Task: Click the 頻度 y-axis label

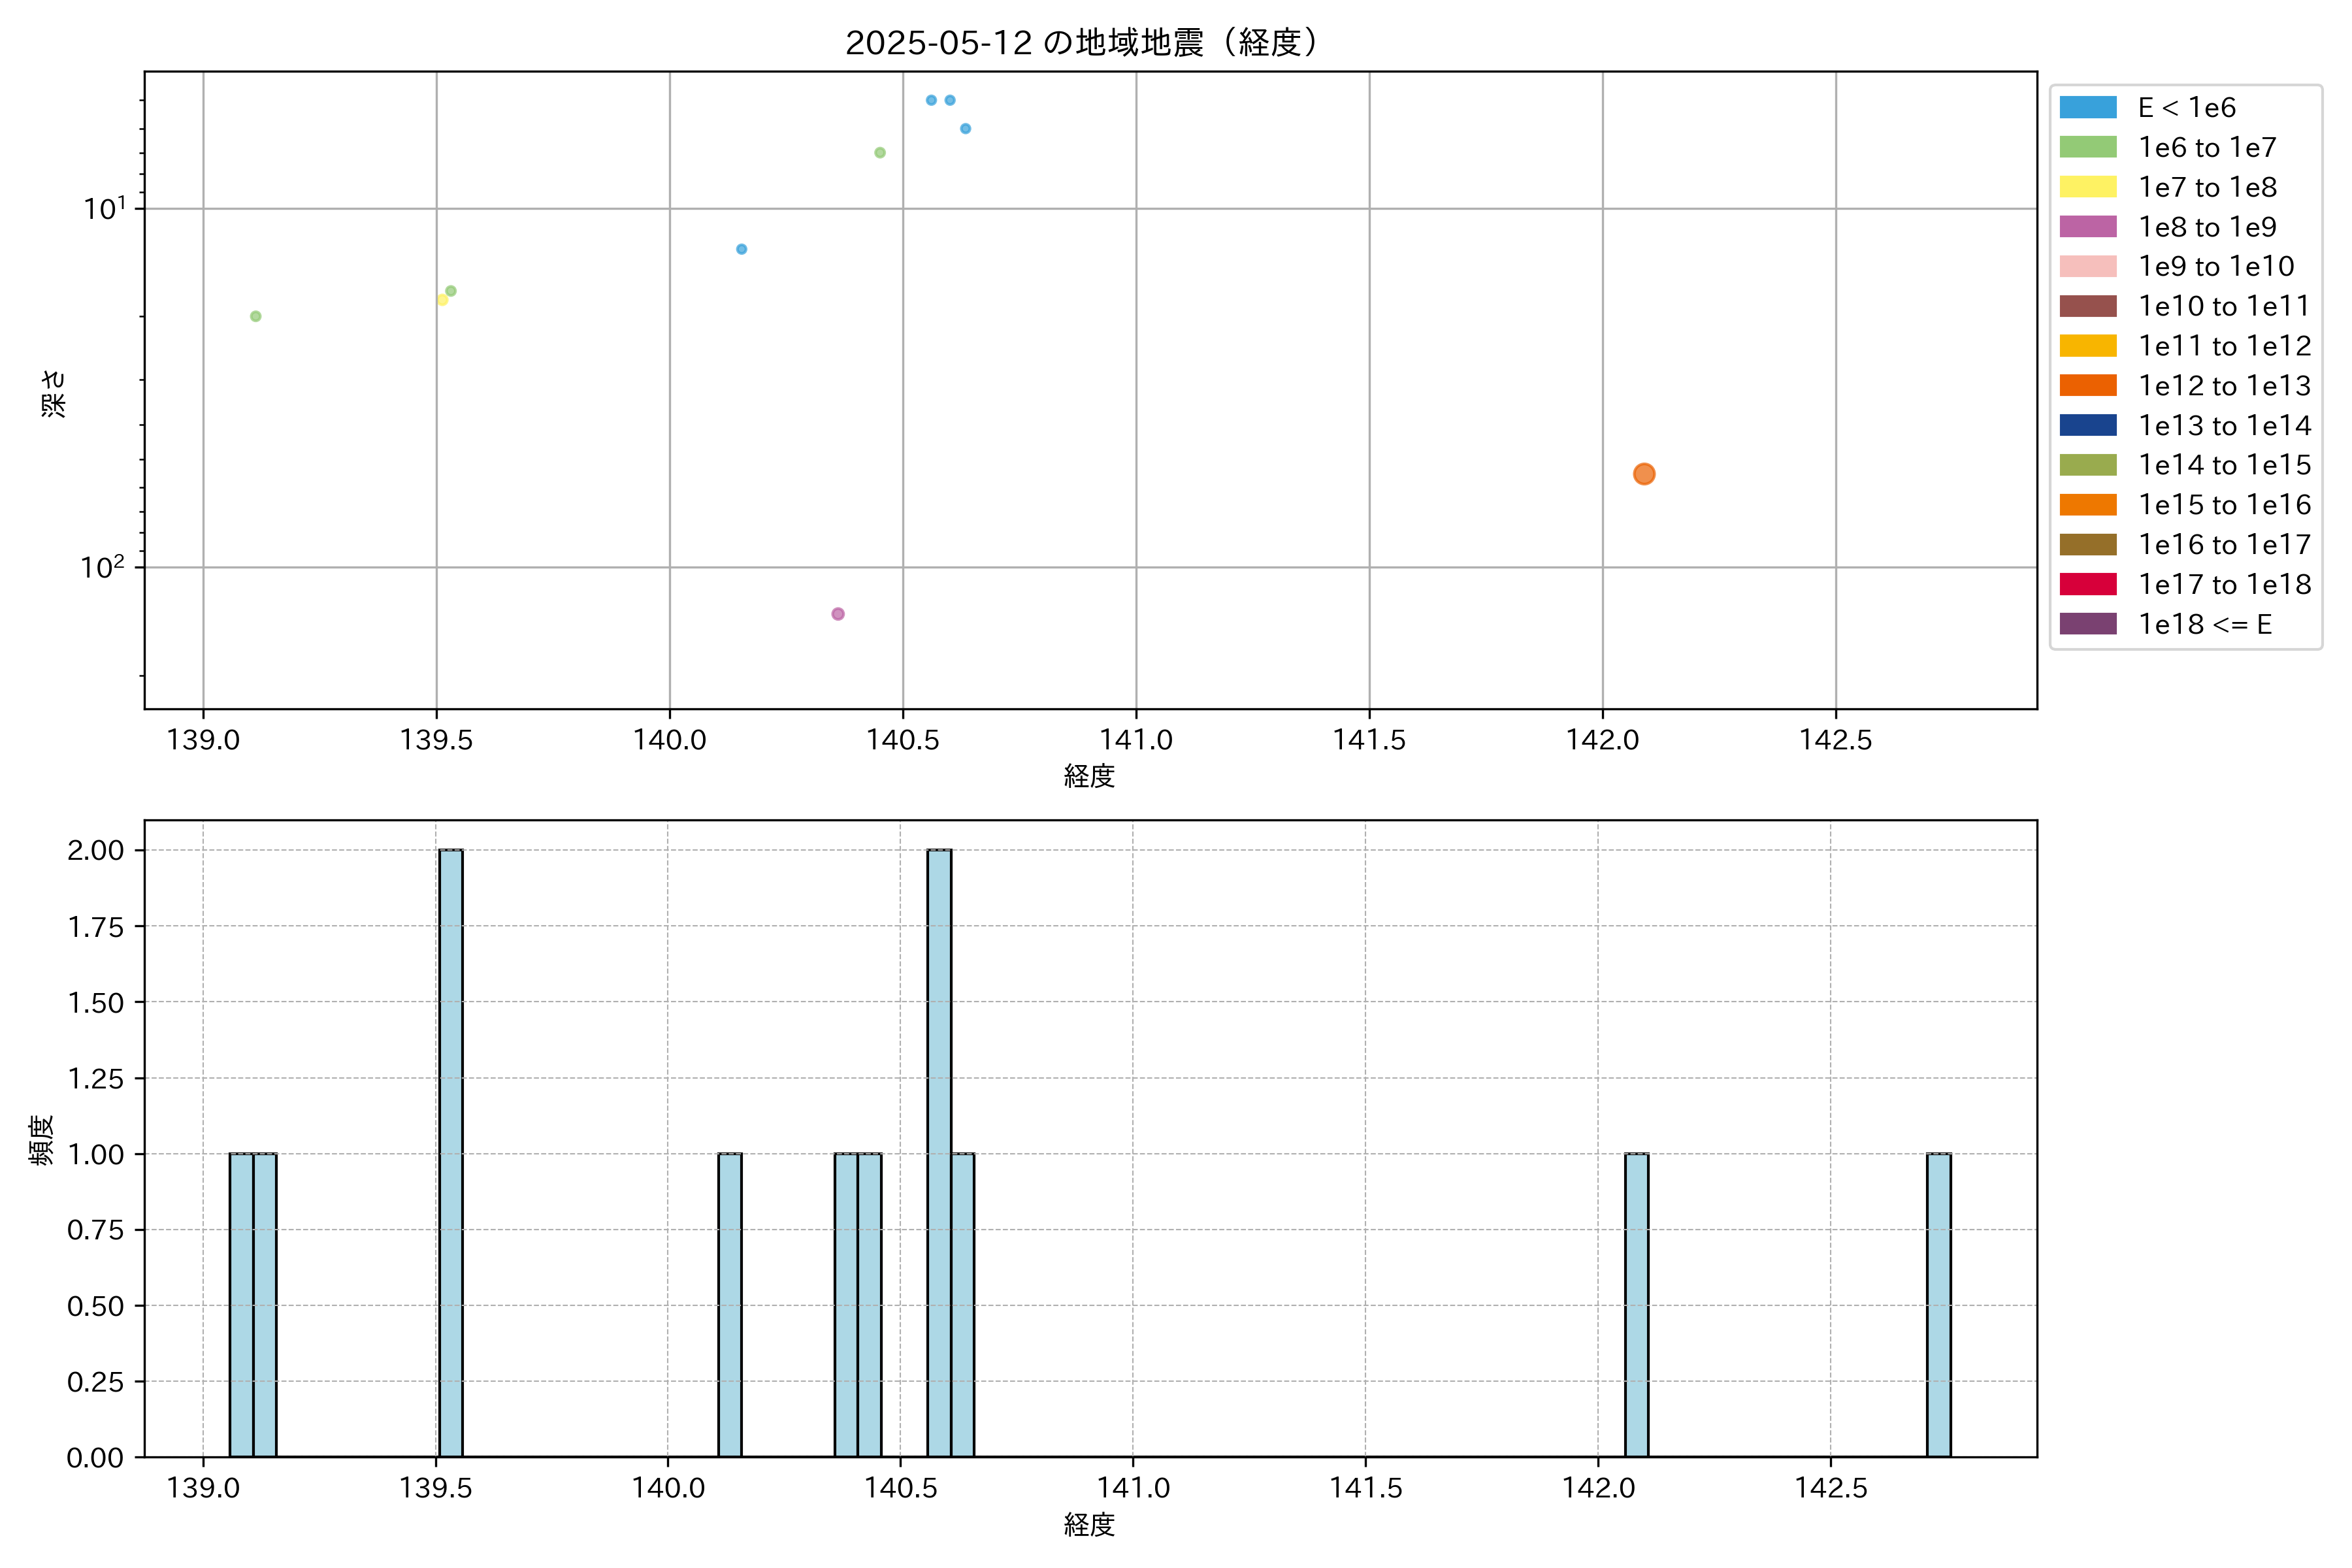Action: point(41,1140)
